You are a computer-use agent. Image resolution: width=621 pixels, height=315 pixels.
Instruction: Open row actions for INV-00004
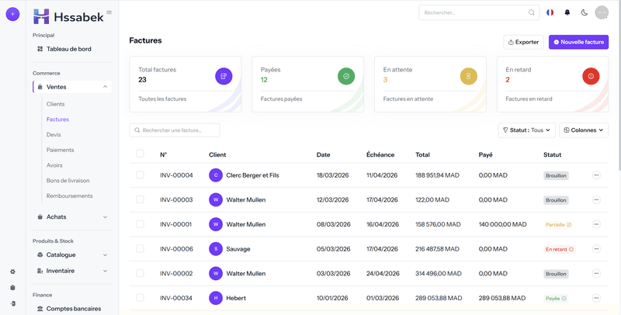click(x=596, y=175)
